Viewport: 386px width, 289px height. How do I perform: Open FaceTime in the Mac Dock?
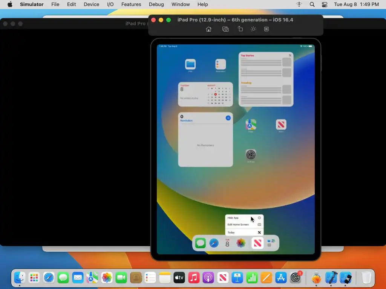(x=121, y=278)
